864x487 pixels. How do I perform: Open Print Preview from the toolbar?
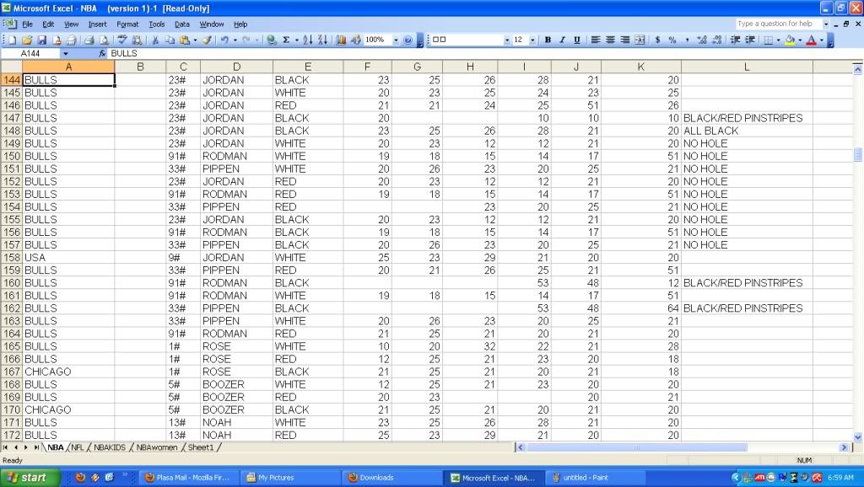coord(103,40)
